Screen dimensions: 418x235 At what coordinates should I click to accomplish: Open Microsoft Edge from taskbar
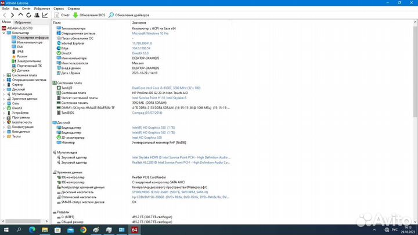32,230
